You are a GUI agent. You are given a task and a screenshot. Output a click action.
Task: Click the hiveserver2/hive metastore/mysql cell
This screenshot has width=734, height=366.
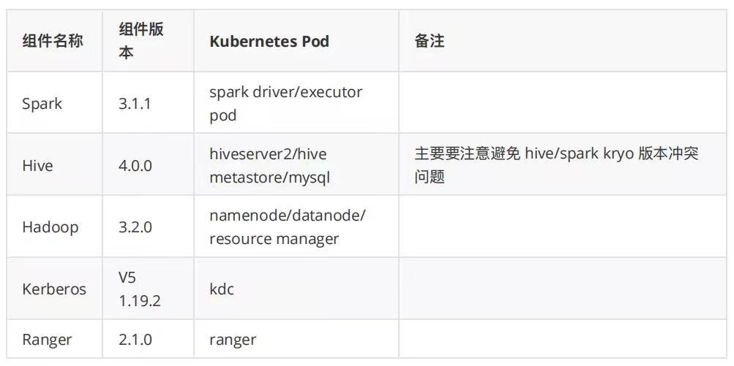click(296, 164)
